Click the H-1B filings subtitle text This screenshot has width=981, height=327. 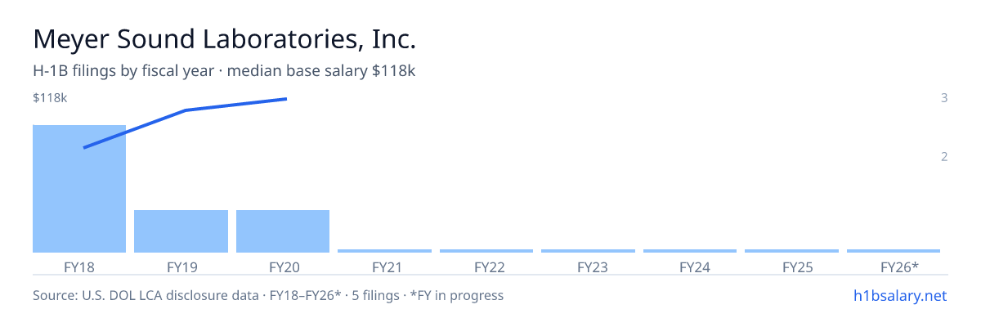(x=225, y=71)
